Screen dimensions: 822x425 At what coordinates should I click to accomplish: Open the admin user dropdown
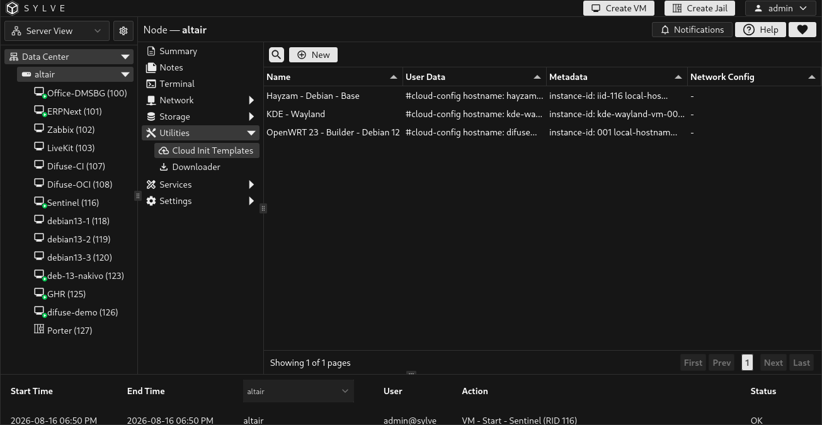tap(780, 8)
